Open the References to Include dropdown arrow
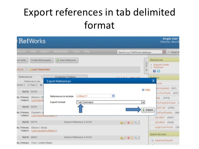This screenshot has height=149, width=199. [x=113, y=96]
